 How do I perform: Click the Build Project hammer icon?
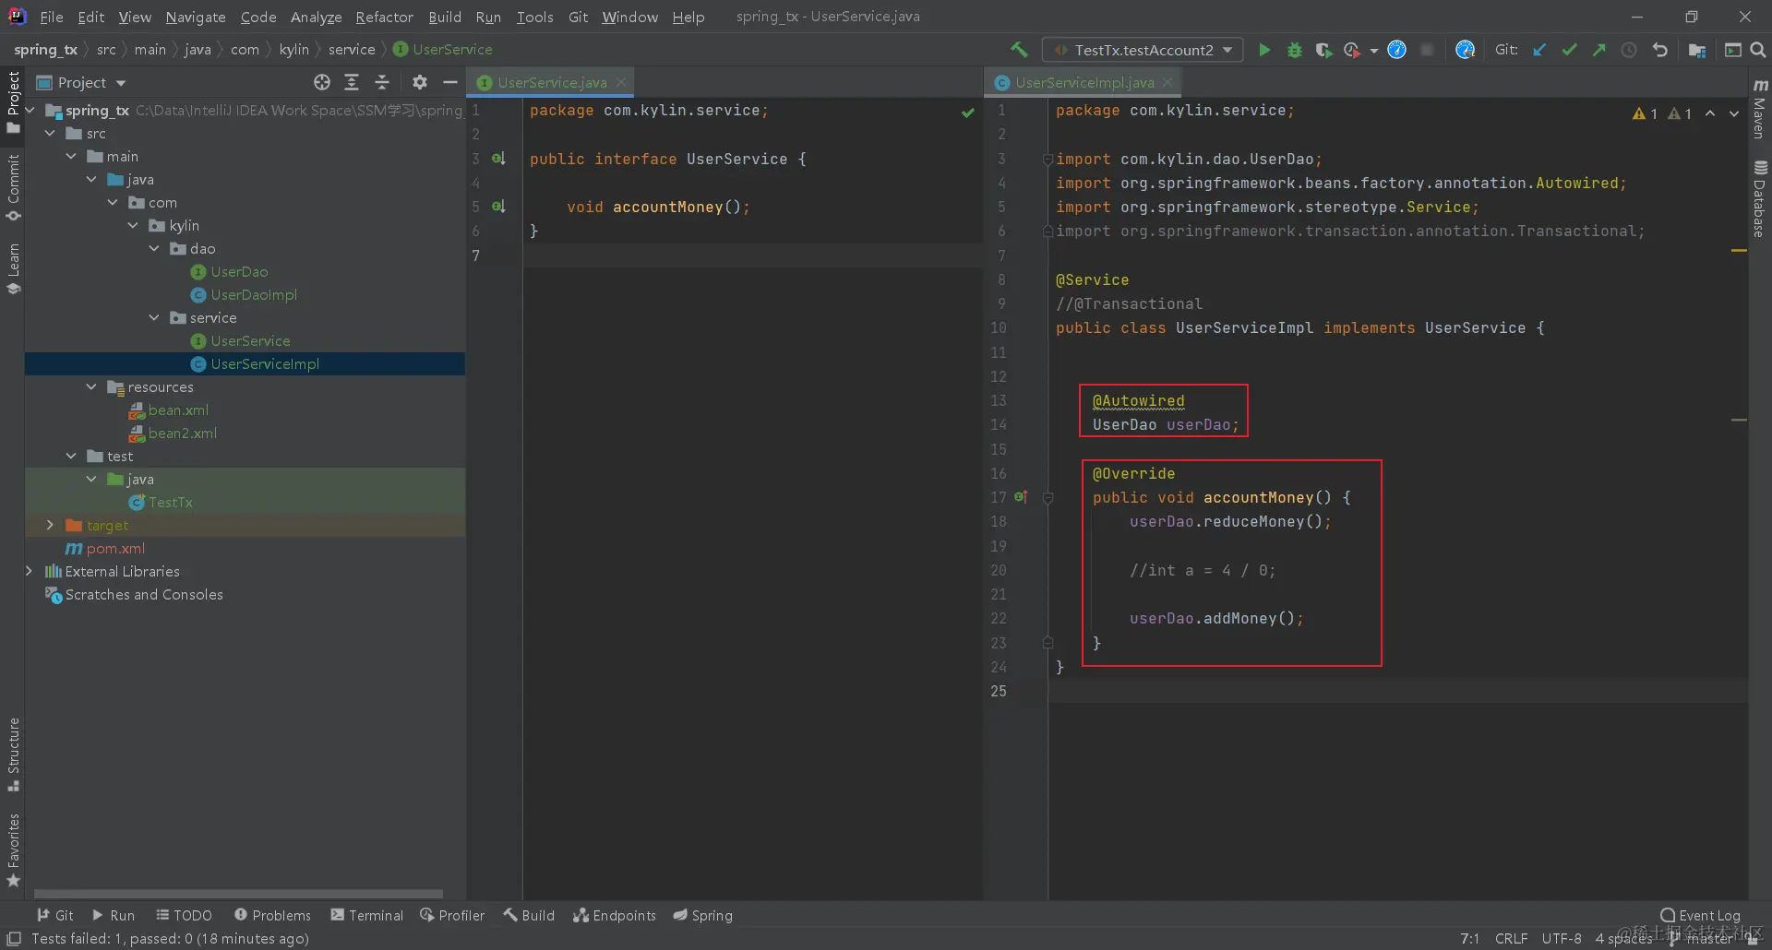(x=1019, y=50)
